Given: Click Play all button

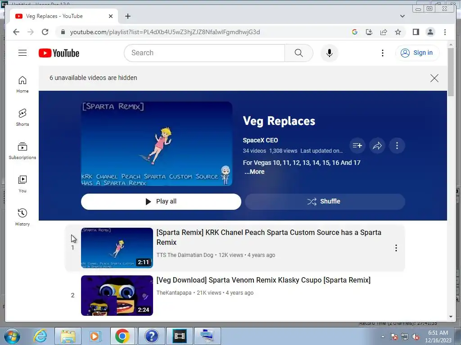Looking at the screenshot, I should 161,202.
